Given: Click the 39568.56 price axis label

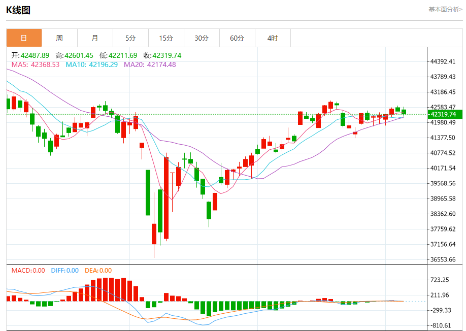Looking at the screenshot, I should (443, 183).
